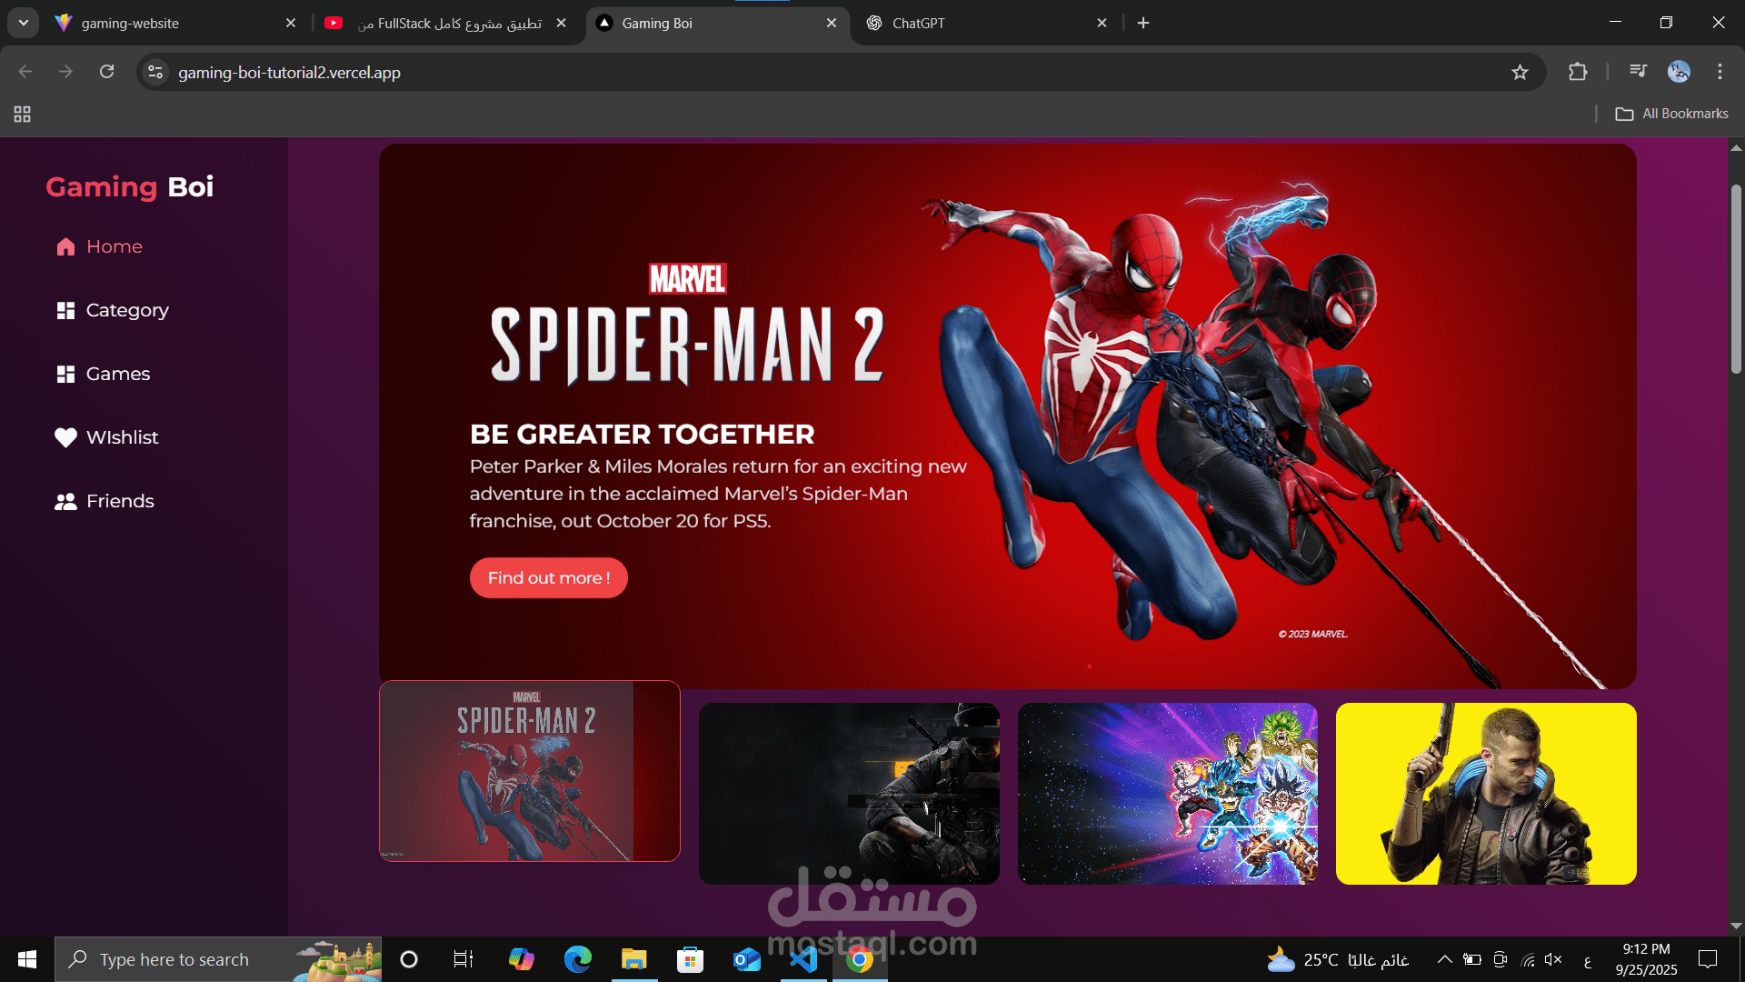This screenshot has width=1745, height=982.
Task: Open the site information dropdown in address bar
Action: [155, 72]
